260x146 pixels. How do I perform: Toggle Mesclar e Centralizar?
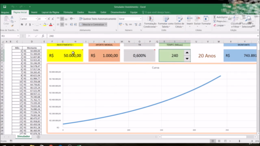(92, 24)
